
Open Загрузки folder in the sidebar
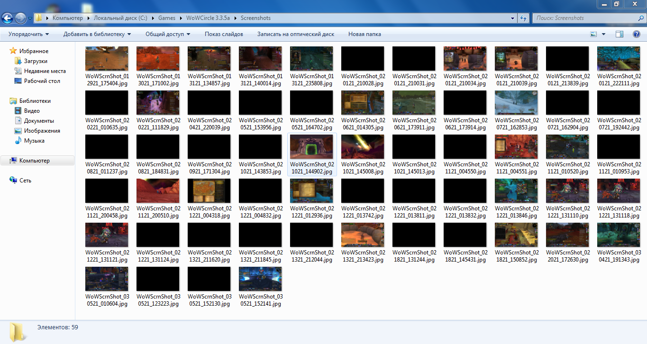36,61
